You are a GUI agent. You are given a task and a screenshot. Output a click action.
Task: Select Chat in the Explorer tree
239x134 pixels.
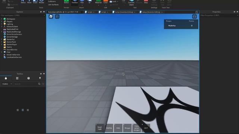click(8, 52)
